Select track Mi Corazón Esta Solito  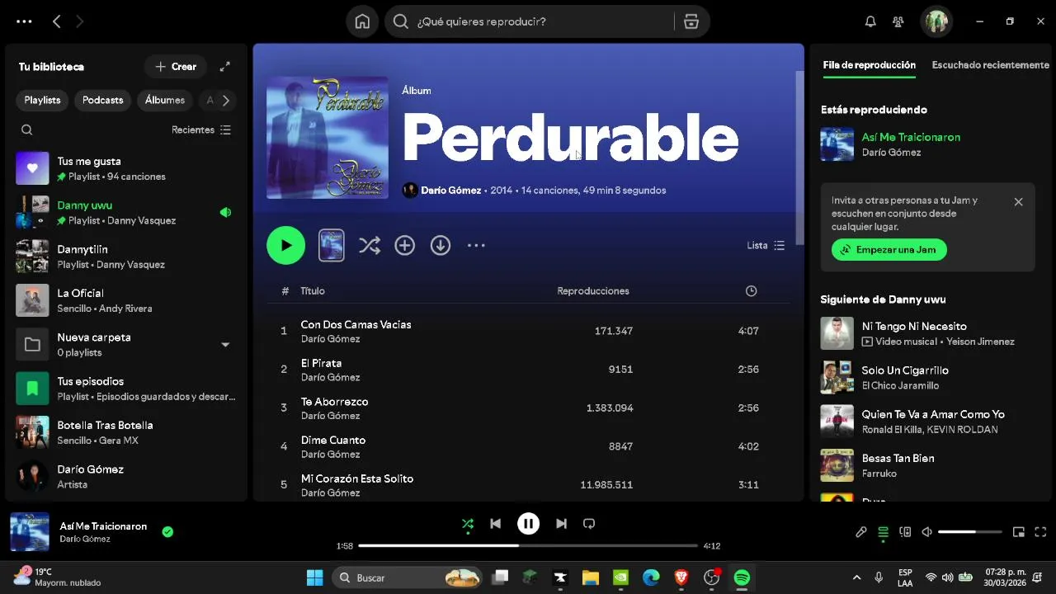click(x=528, y=485)
